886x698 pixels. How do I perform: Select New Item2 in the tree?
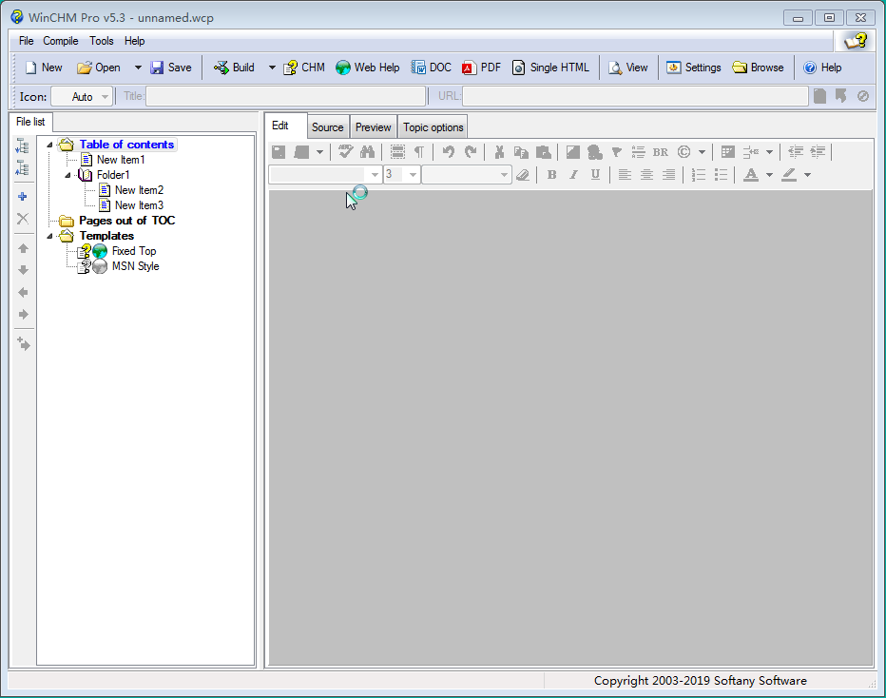[x=139, y=190]
